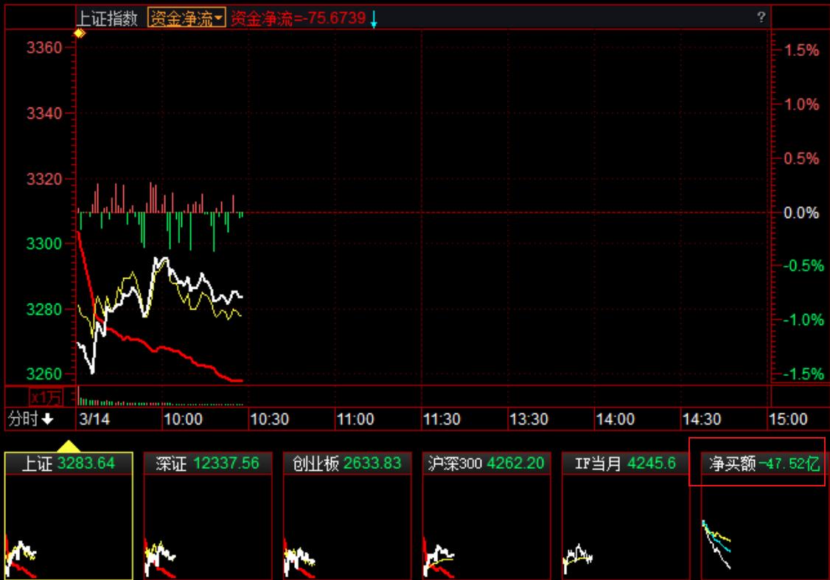Select the 上证 index tab
830x580 pixels.
[69, 464]
